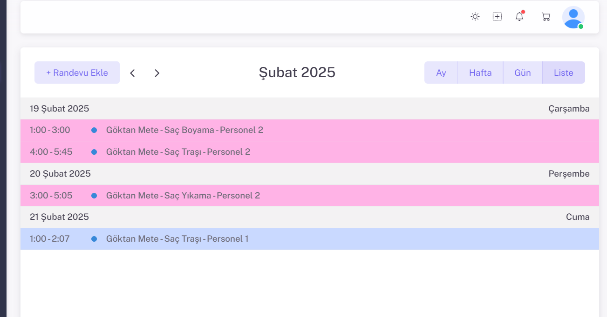Click the Cuma day label
607x317 pixels.
pos(578,217)
